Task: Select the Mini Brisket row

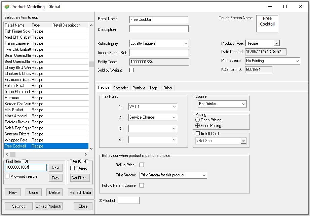Action: coord(46,110)
